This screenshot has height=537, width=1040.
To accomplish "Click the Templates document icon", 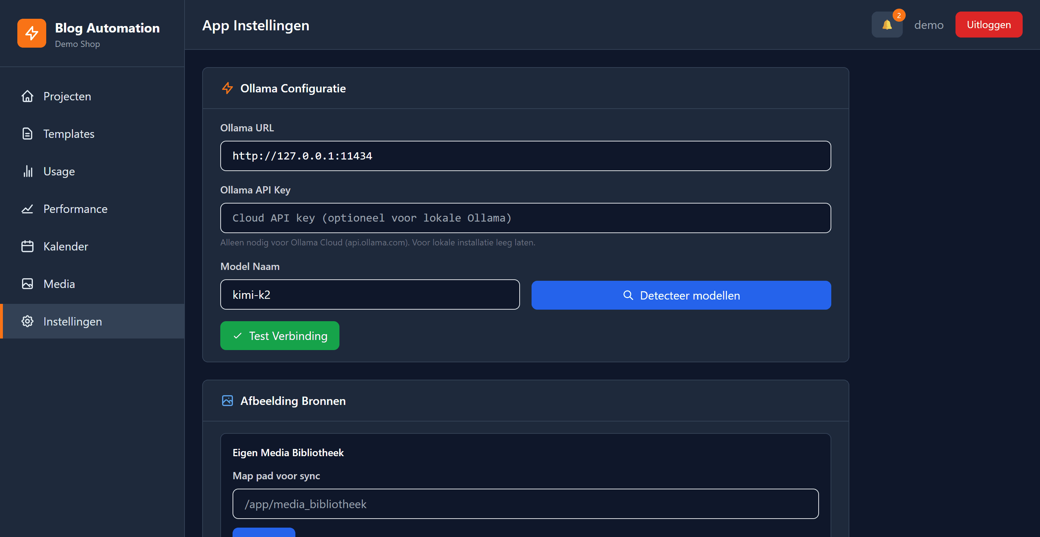I will coord(27,134).
